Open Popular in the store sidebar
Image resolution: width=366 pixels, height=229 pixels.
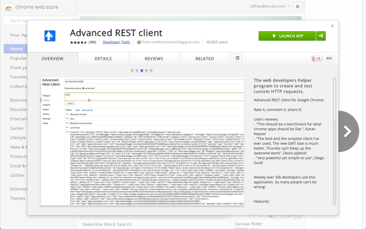18,58
